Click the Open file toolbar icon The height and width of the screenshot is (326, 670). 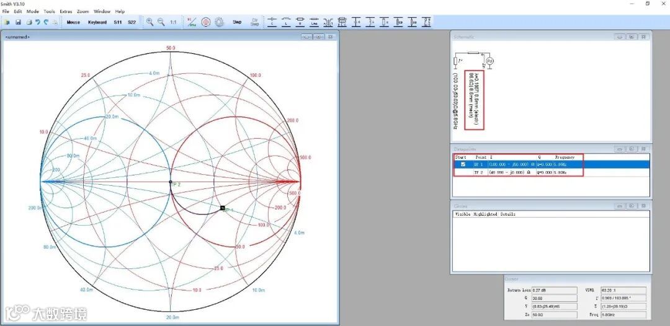pos(7,22)
